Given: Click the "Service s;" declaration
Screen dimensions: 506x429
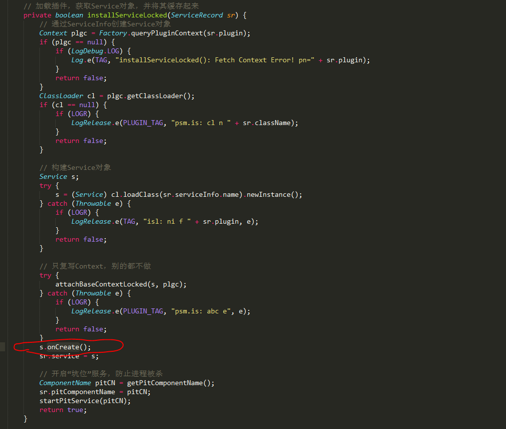Looking at the screenshot, I should click(x=59, y=176).
